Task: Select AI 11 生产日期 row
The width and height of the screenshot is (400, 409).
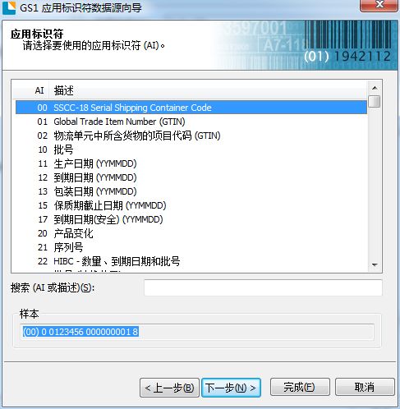Action: (x=191, y=163)
